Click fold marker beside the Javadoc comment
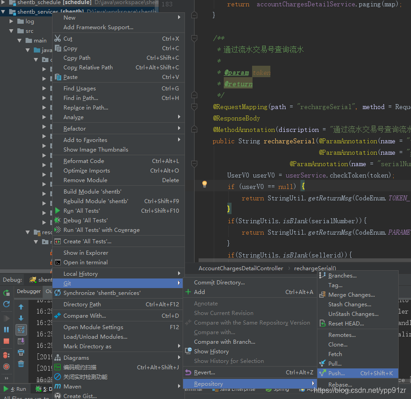 (194, 38)
